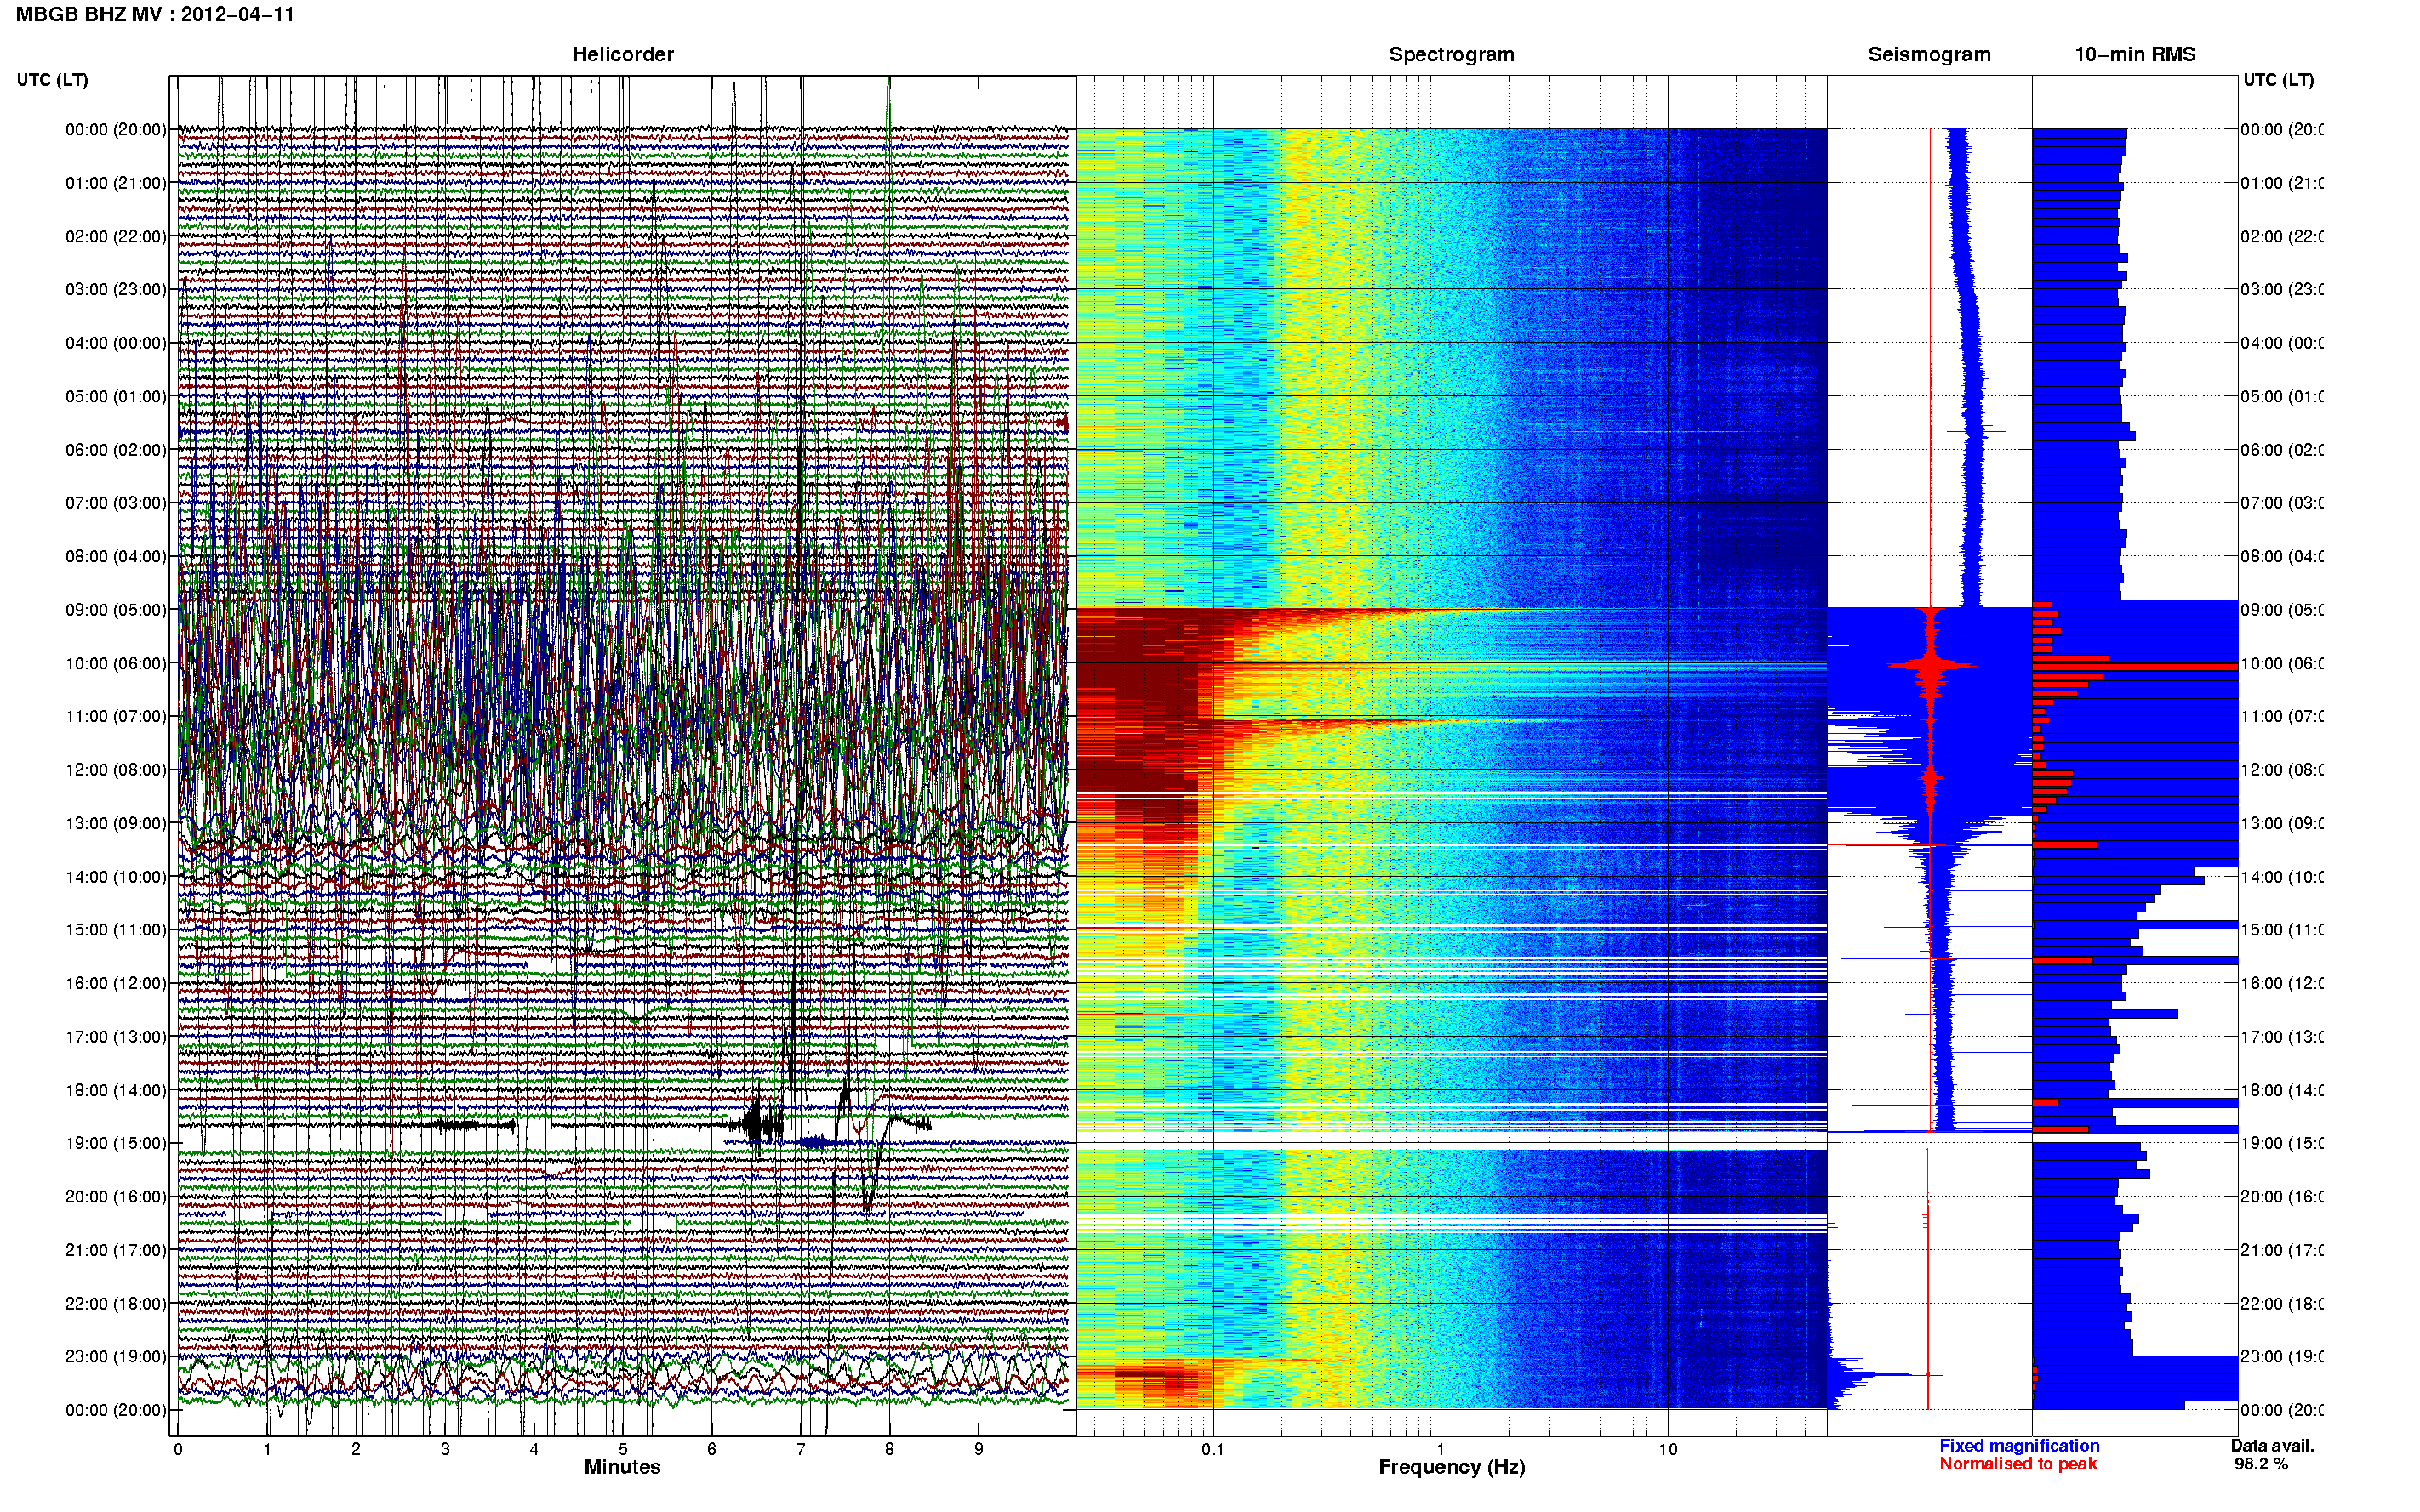Image resolution: width=2420 pixels, height=1512 pixels.
Task: Click the left '20:00 (16:00)' time label
Action: (116, 1197)
